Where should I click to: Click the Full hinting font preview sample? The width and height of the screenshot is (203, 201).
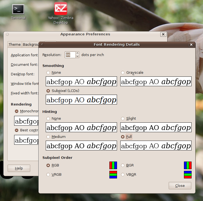156,146
